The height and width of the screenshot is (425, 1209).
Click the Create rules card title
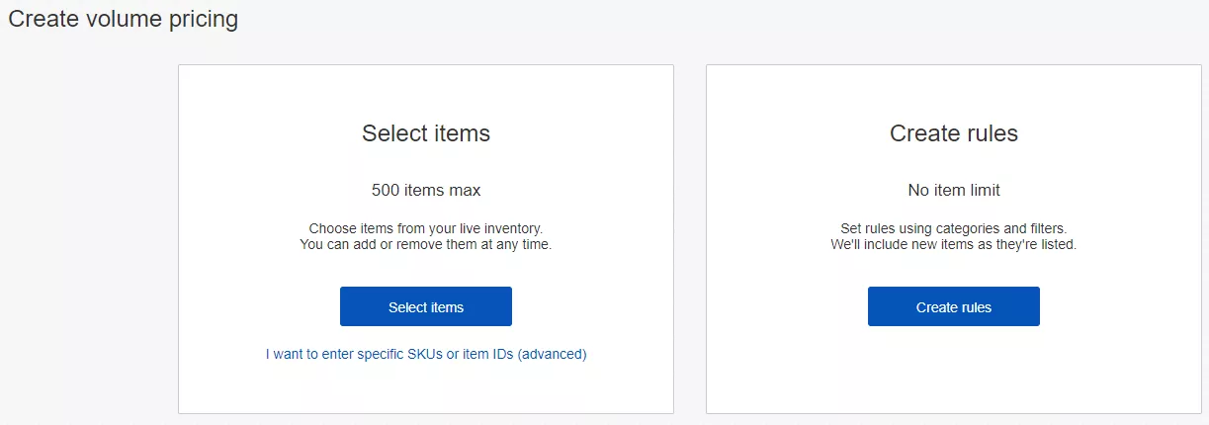954,133
